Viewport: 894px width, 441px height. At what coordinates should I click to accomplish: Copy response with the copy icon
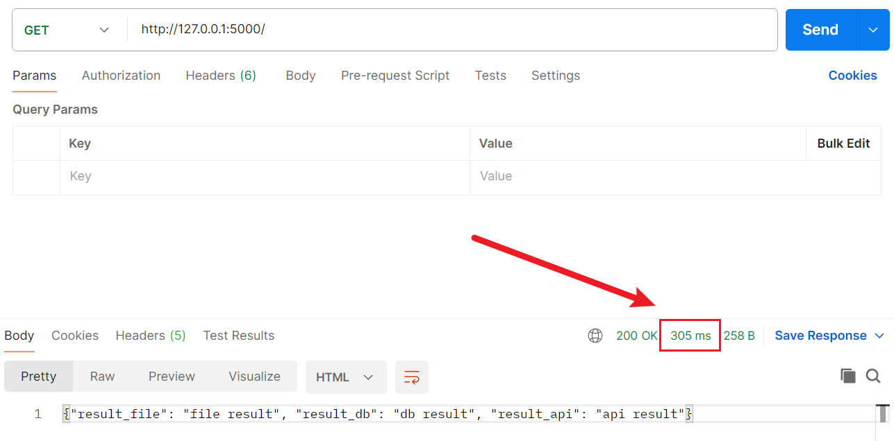pos(848,377)
